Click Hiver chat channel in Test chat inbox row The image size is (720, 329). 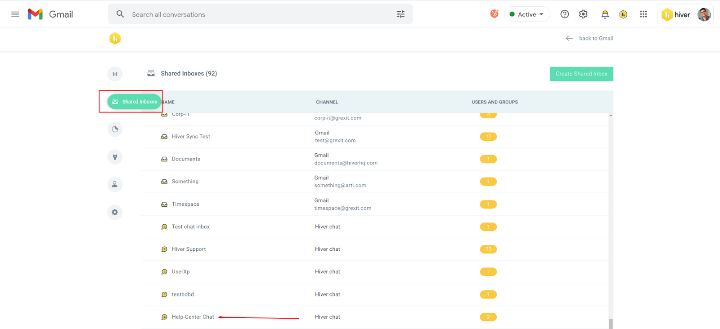328,227
